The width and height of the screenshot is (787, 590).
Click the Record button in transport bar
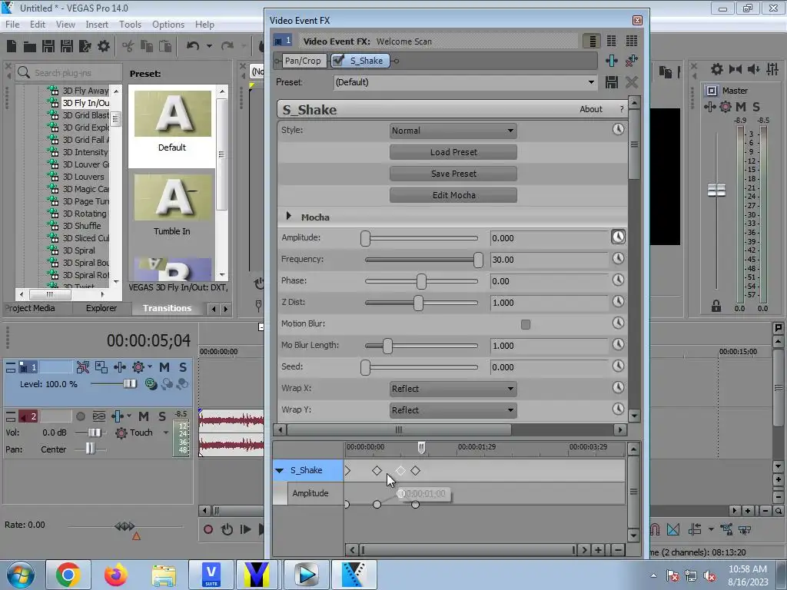tap(208, 529)
